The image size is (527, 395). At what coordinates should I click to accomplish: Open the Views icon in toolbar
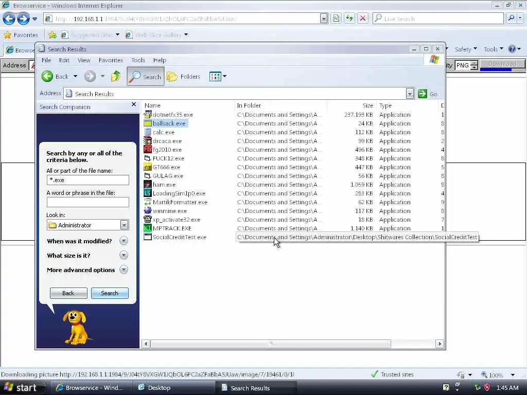215,77
